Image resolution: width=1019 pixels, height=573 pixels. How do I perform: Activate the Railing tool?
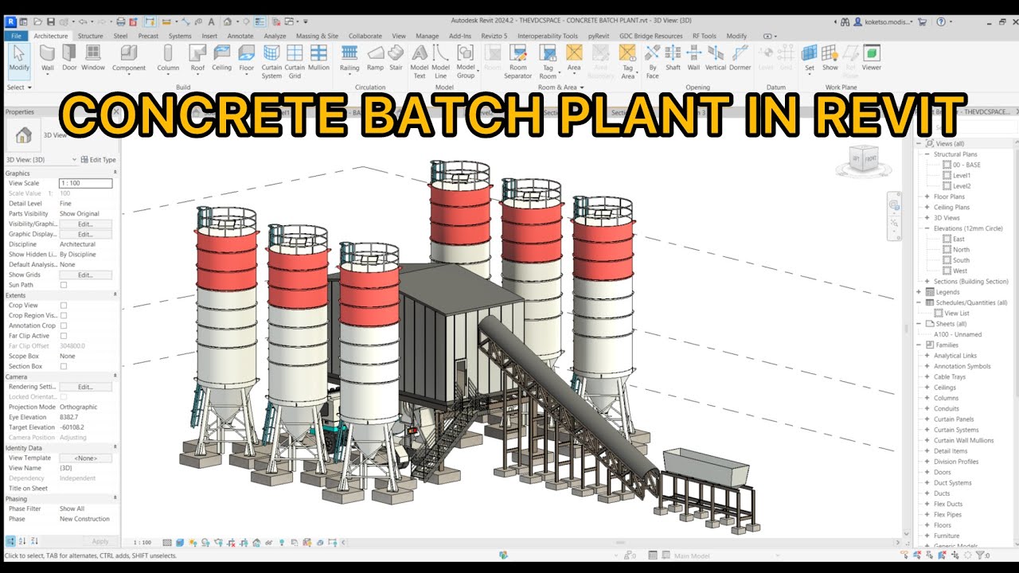tap(349, 58)
